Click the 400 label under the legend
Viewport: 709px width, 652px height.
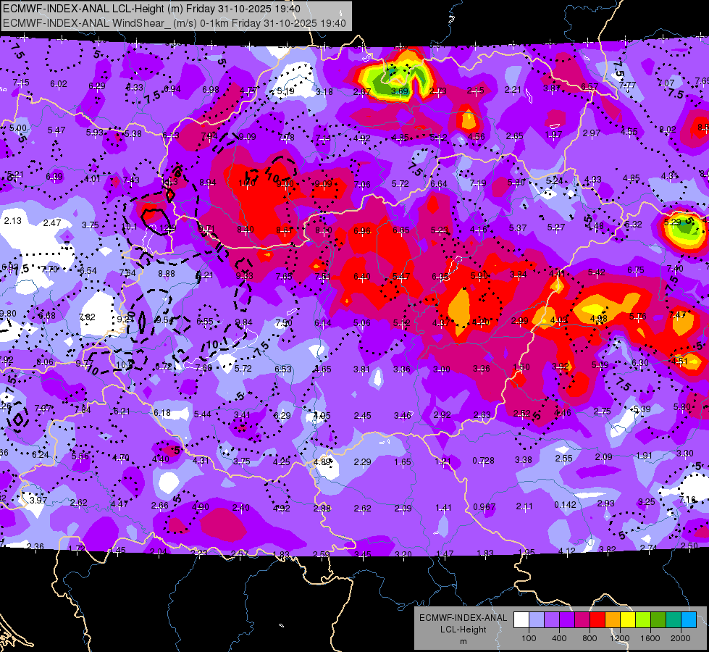(x=559, y=638)
